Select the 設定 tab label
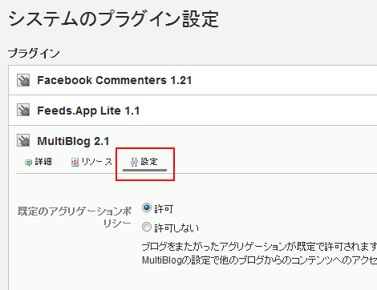377x290 pixels. tap(149, 162)
